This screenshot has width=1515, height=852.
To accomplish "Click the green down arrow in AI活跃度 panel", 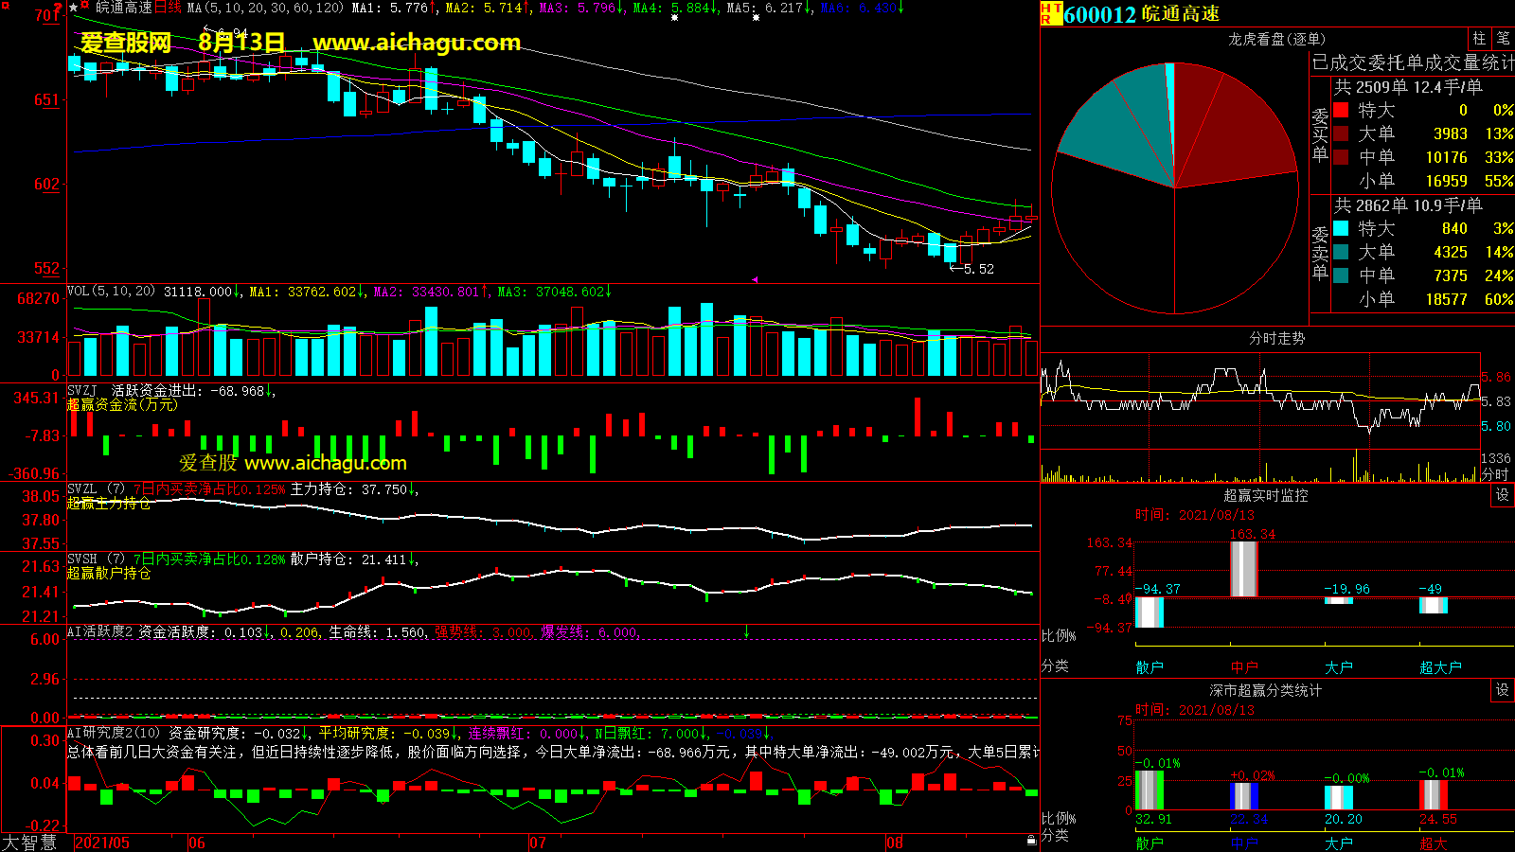I will pos(746,631).
